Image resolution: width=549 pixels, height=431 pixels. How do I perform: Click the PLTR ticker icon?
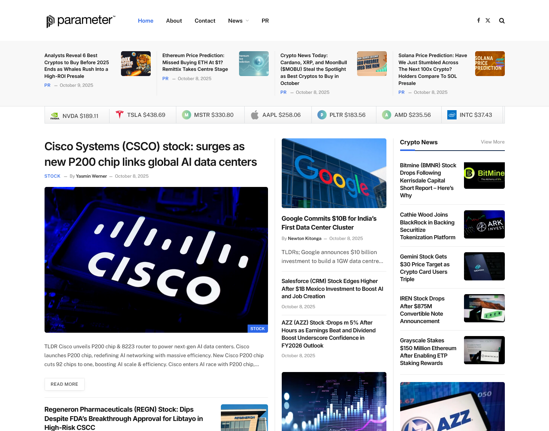[x=322, y=115]
